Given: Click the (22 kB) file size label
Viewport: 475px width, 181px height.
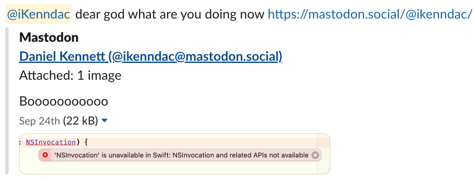Looking at the screenshot, I should tap(80, 121).
